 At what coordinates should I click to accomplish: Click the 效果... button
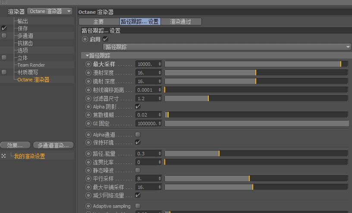pyautogui.click(x=15, y=145)
